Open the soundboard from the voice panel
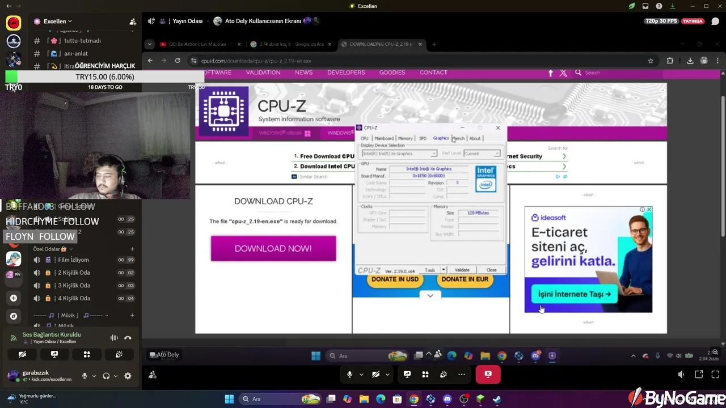This screenshot has width=726, height=408. click(119, 354)
